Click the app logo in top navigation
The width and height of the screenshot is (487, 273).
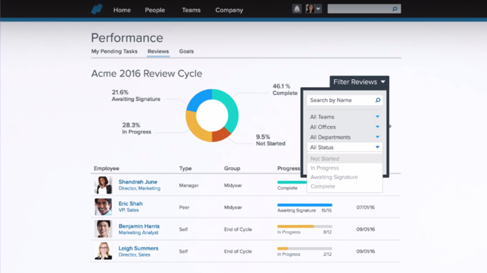pyautogui.click(x=97, y=10)
